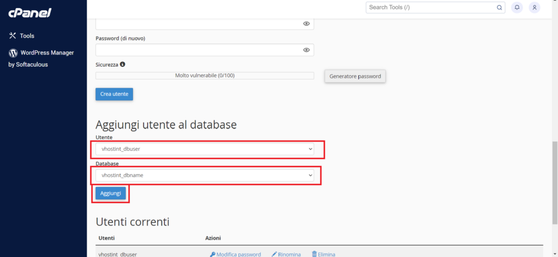Click the Sicurezza label text
Image resolution: width=558 pixels, height=257 pixels.
click(x=107, y=64)
